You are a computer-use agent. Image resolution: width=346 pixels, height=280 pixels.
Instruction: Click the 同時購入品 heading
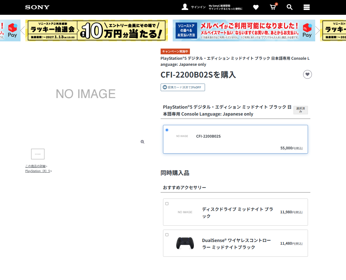coord(175,173)
